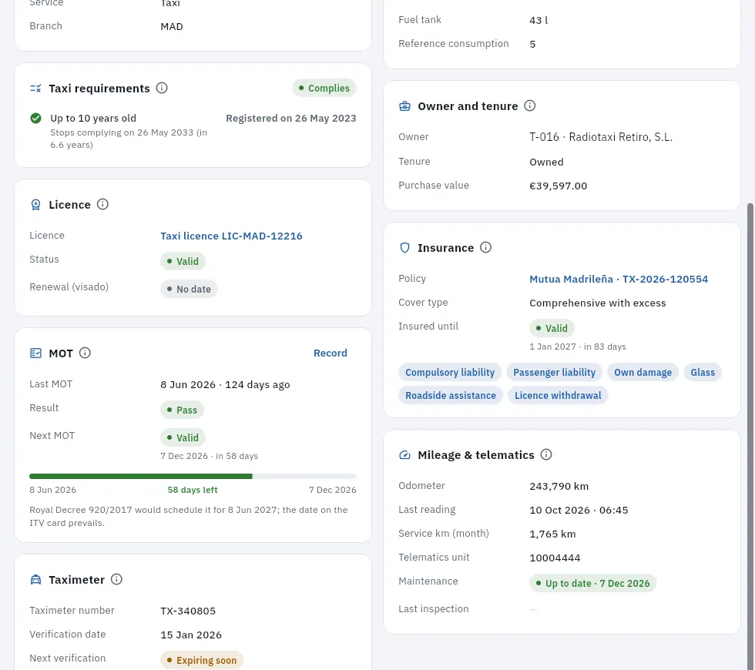Click the Pass result badge
The width and height of the screenshot is (755, 670).
pyautogui.click(x=182, y=410)
